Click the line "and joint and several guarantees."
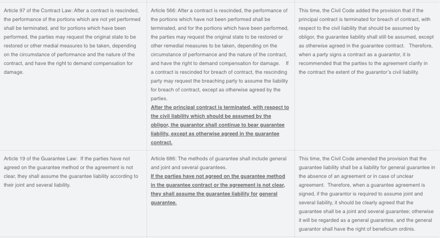Viewport: 440px width, 238px height. click(188, 168)
